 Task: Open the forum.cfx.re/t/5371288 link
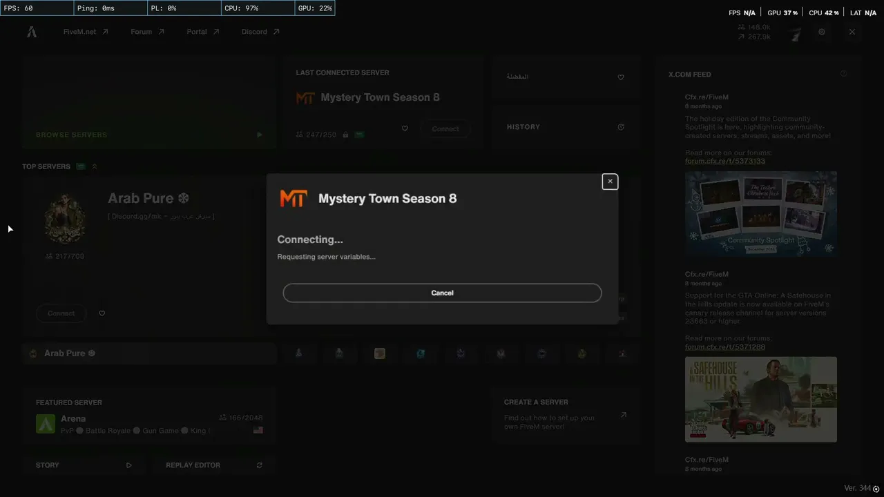click(725, 347)
